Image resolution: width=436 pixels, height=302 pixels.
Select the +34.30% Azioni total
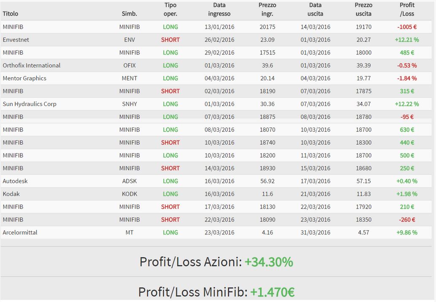pyautogui.click(x=268, y=262)
